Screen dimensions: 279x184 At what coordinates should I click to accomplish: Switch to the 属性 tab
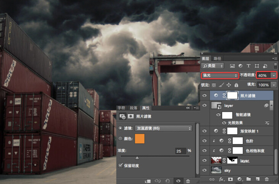point(145,108)
